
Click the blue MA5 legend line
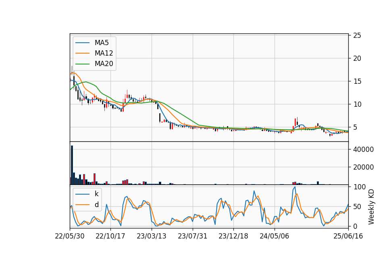82,43
